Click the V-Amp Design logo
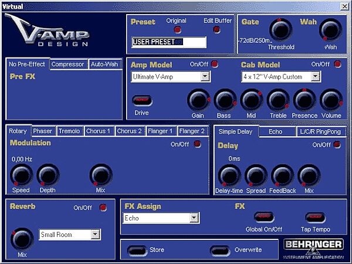This screenshot has width=352, height=264. coord(47,30)
